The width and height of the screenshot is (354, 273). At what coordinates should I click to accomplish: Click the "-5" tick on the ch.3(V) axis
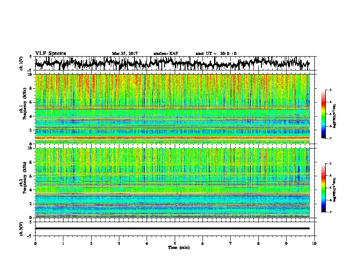tap(30, 236)
